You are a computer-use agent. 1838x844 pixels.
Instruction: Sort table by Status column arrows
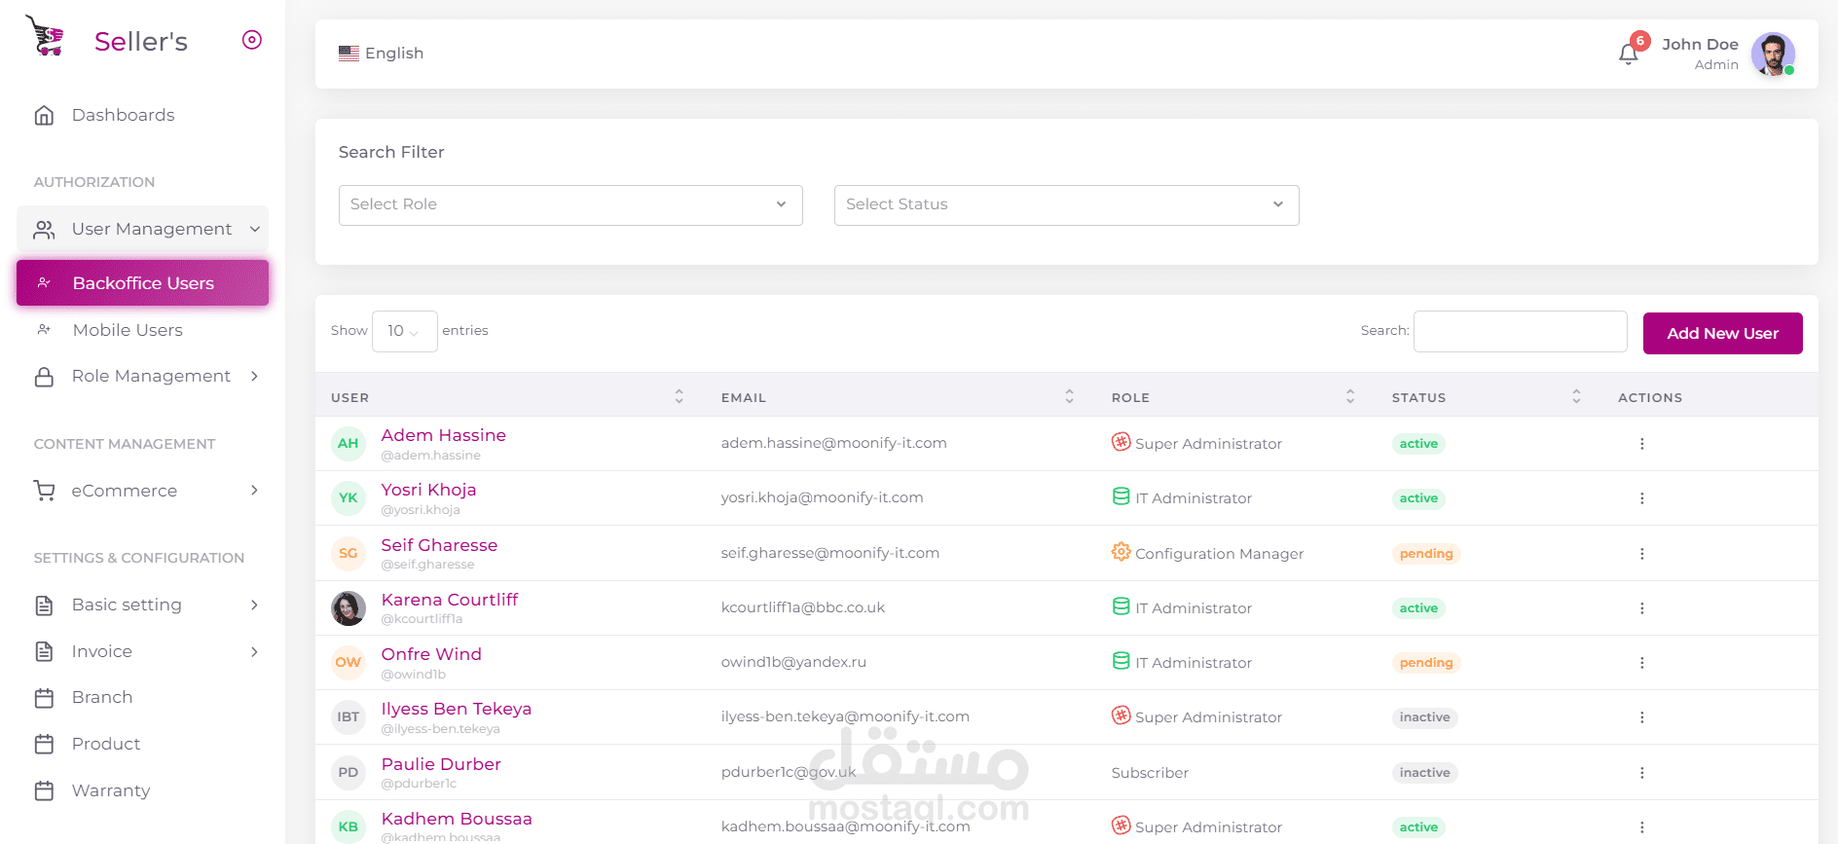[1576, 397]
